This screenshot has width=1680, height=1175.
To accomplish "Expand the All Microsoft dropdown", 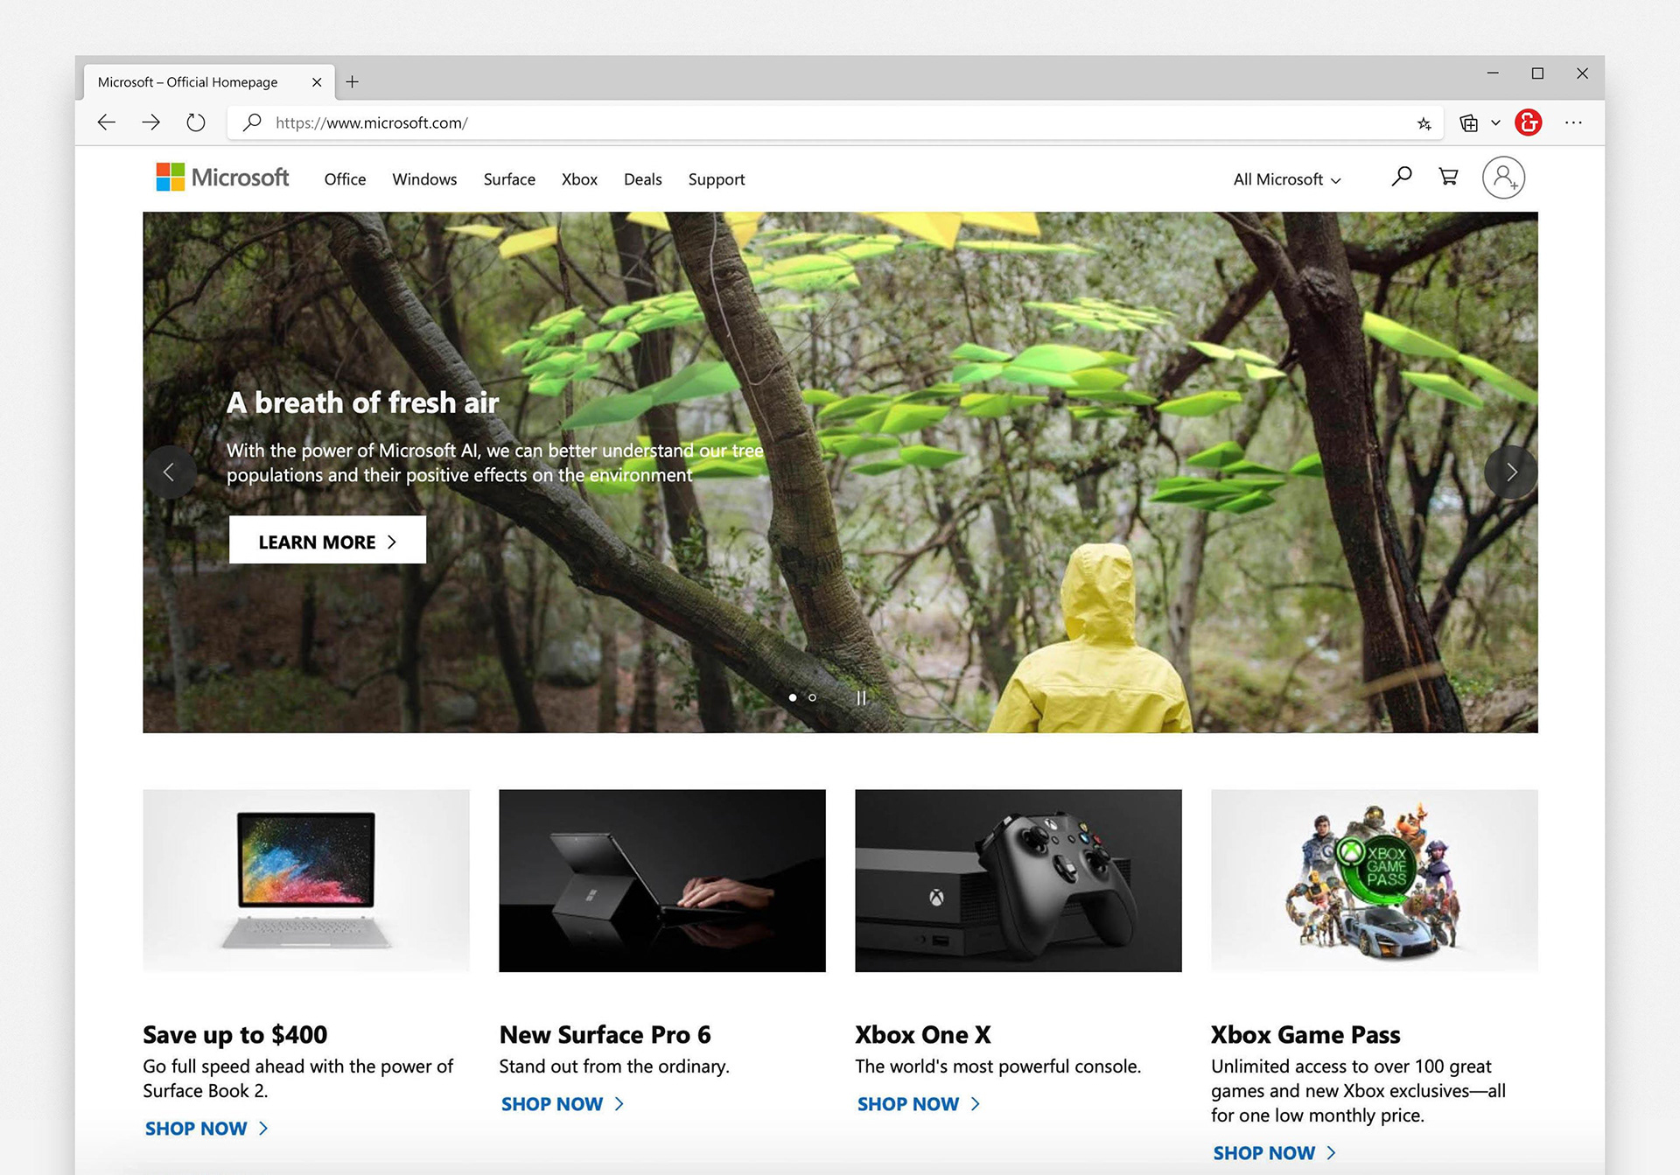I will (x=1287, y=179).
